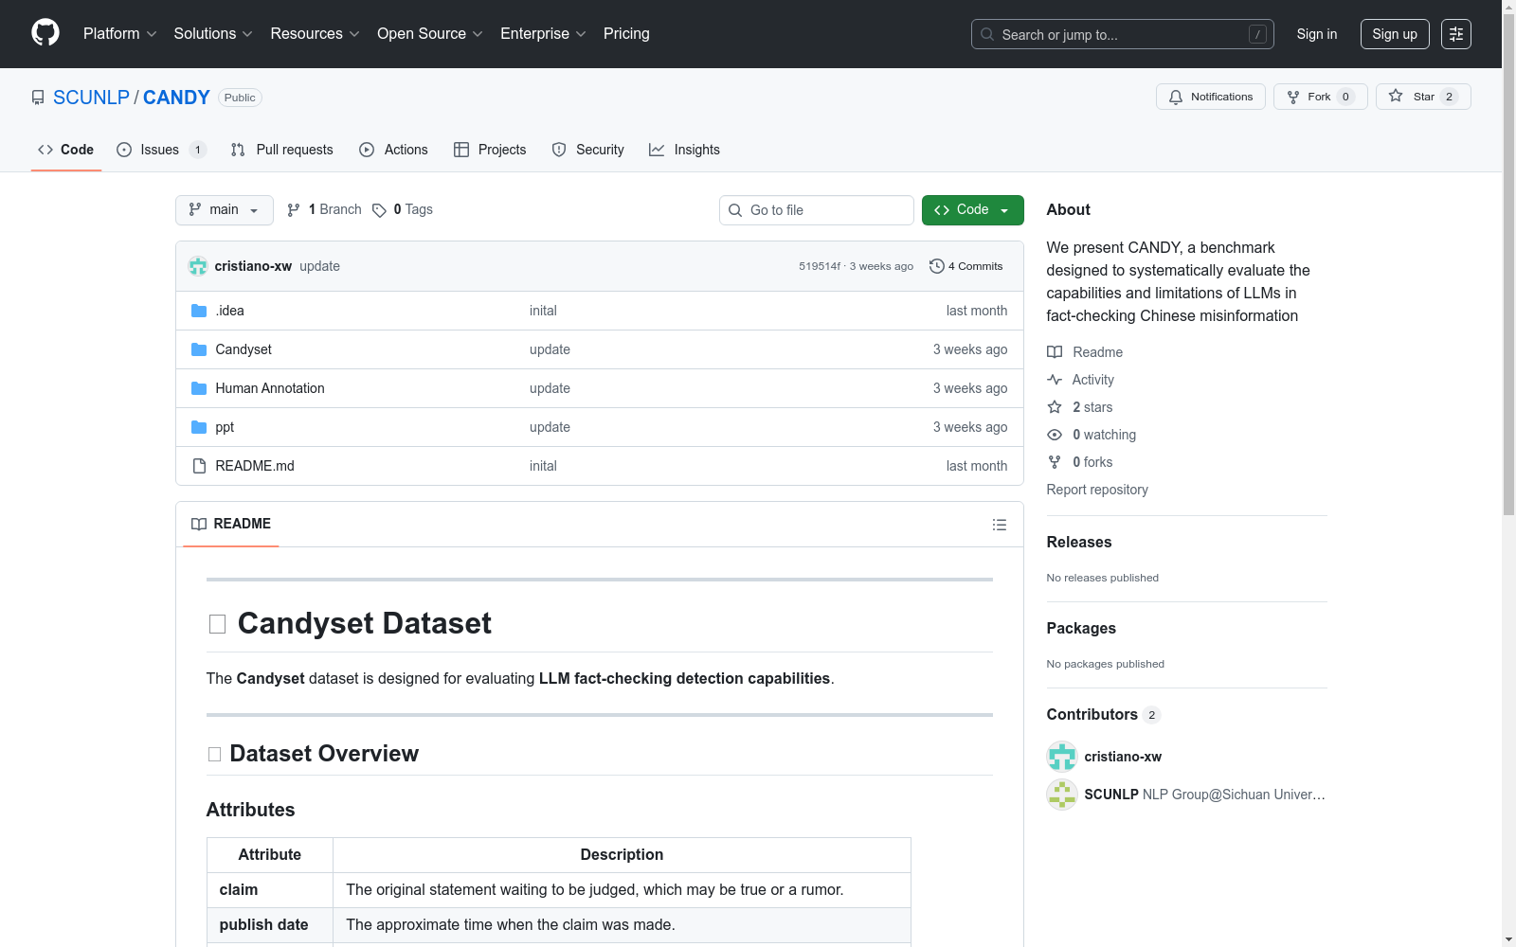Open commit hash 519514f
The image size is (1516, 947).
pos(820,266)
